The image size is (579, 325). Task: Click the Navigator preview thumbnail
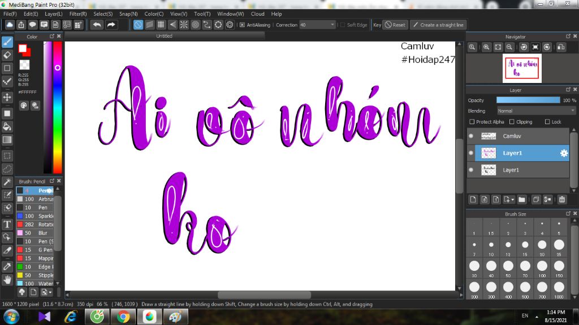(522, 68)
